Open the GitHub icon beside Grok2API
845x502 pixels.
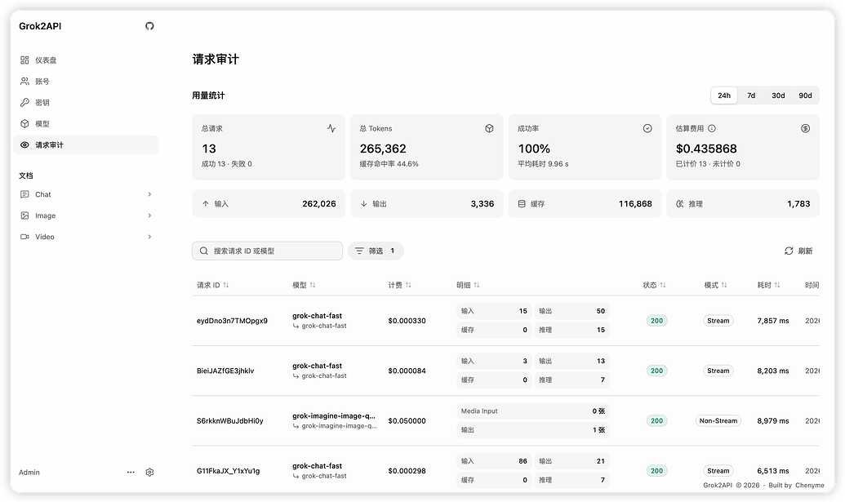tap(150, 26)
